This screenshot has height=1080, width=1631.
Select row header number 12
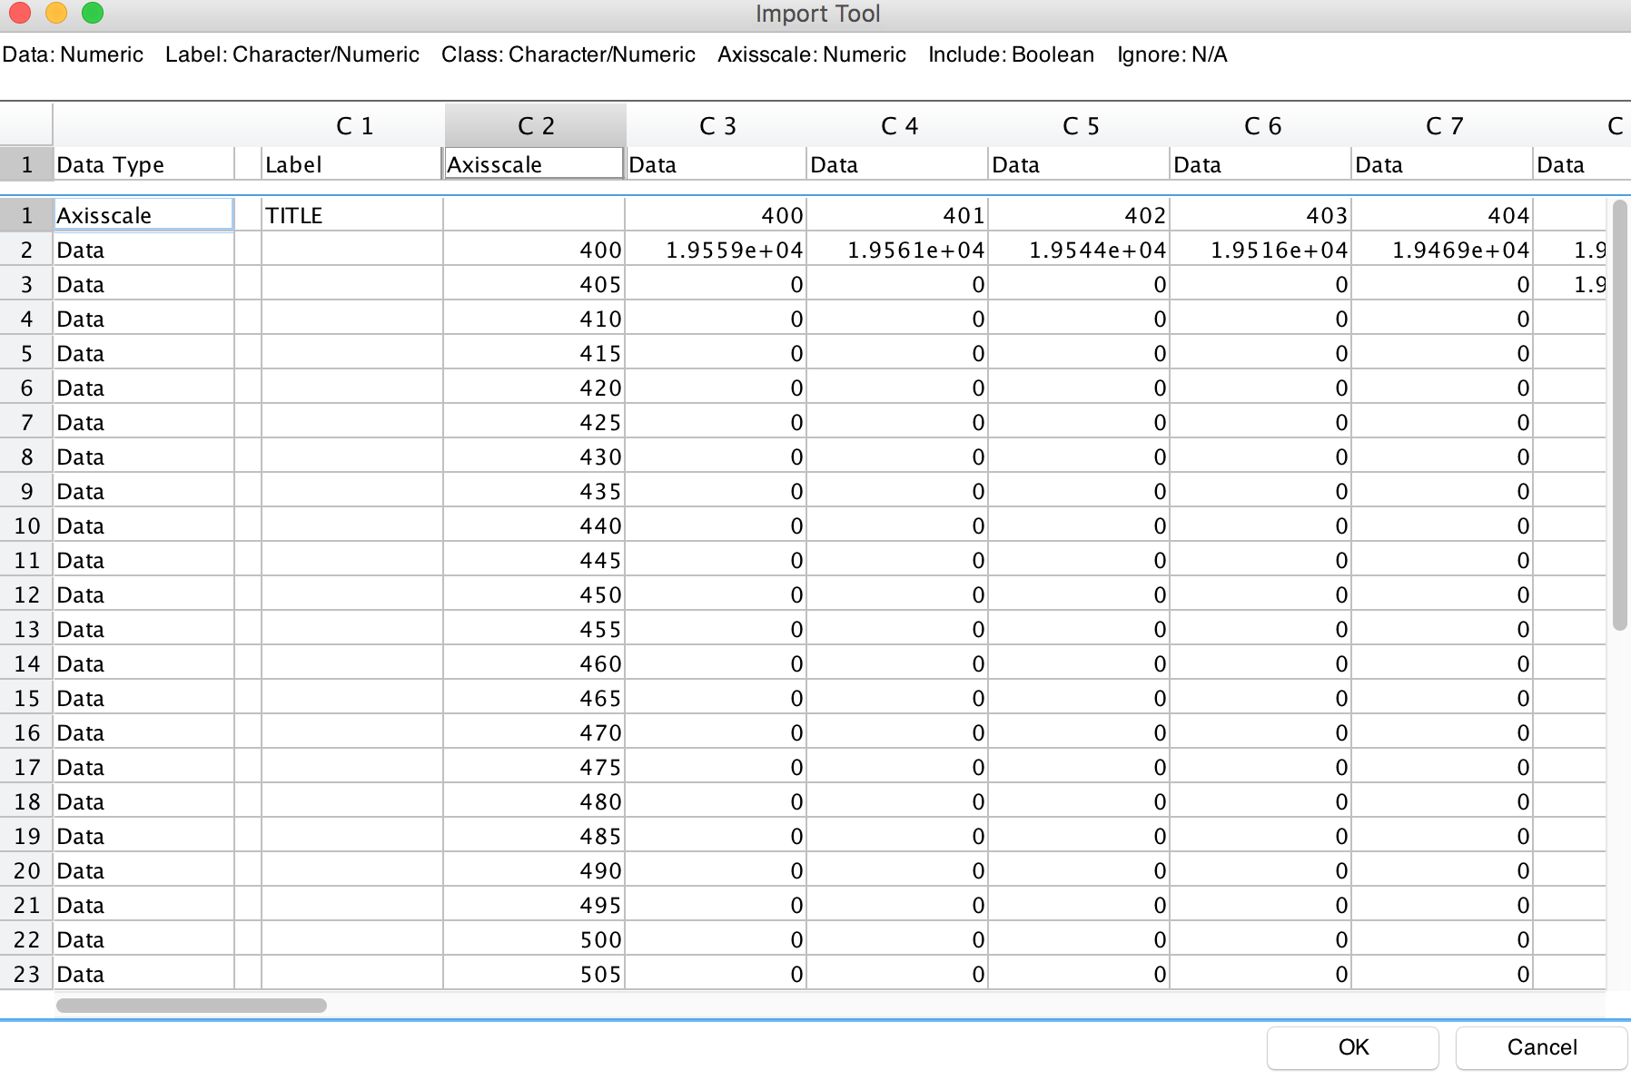click(x=26, y=595)
